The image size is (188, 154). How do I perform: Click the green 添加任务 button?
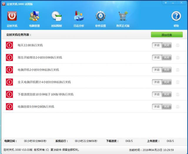click(x=167, y=35)
